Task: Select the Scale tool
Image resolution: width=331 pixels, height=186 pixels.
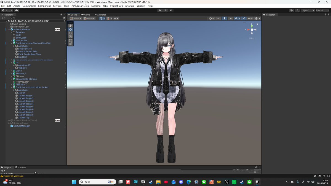Action: (x=70, y=36)
